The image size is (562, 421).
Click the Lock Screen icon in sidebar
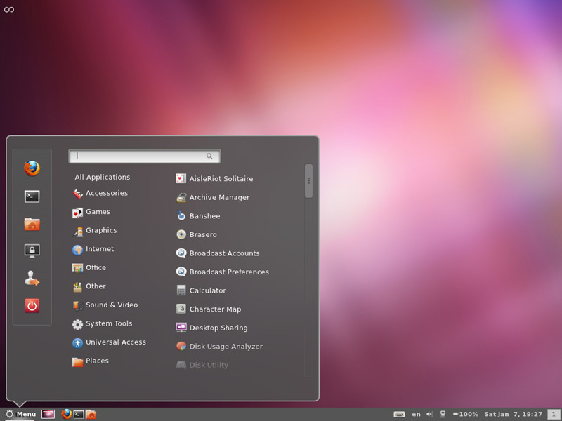pos(32,250)
